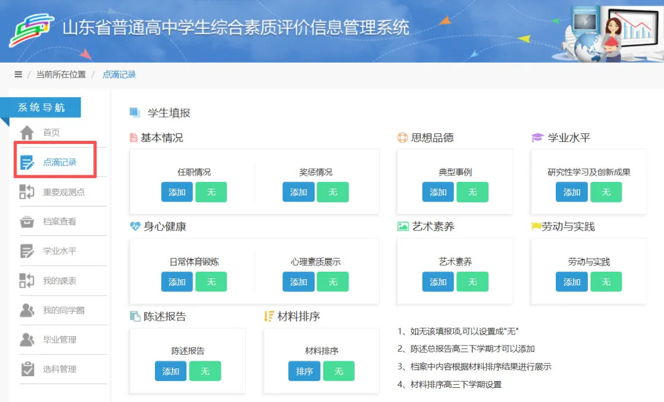The height and width of the screenshot is (402, 664).
Task: Click the 当前所在位置 breadcrumb text
Action: click(x=61, y=74)
